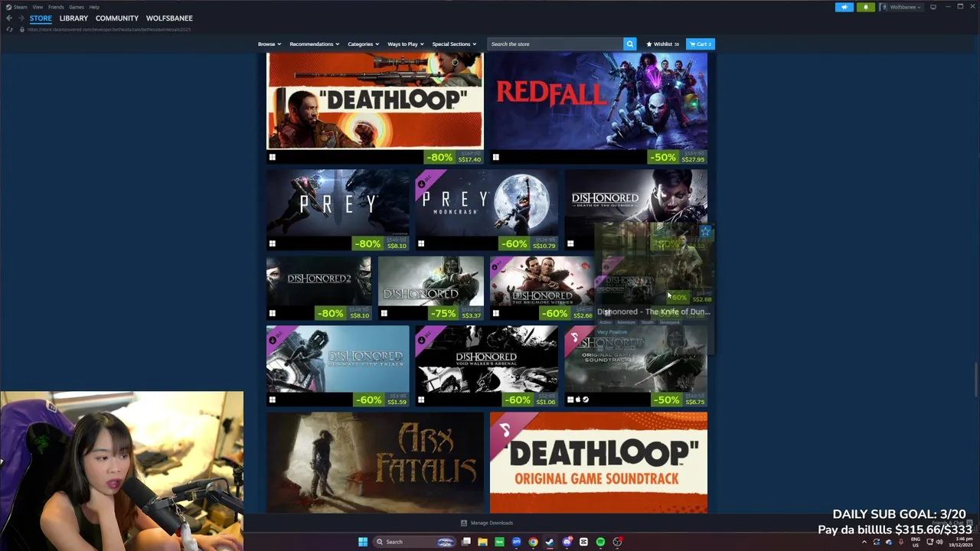This screenshot has height=551, width=980.
Task: Expand the Ways to Play dropdown
Action: coord(405,44)
